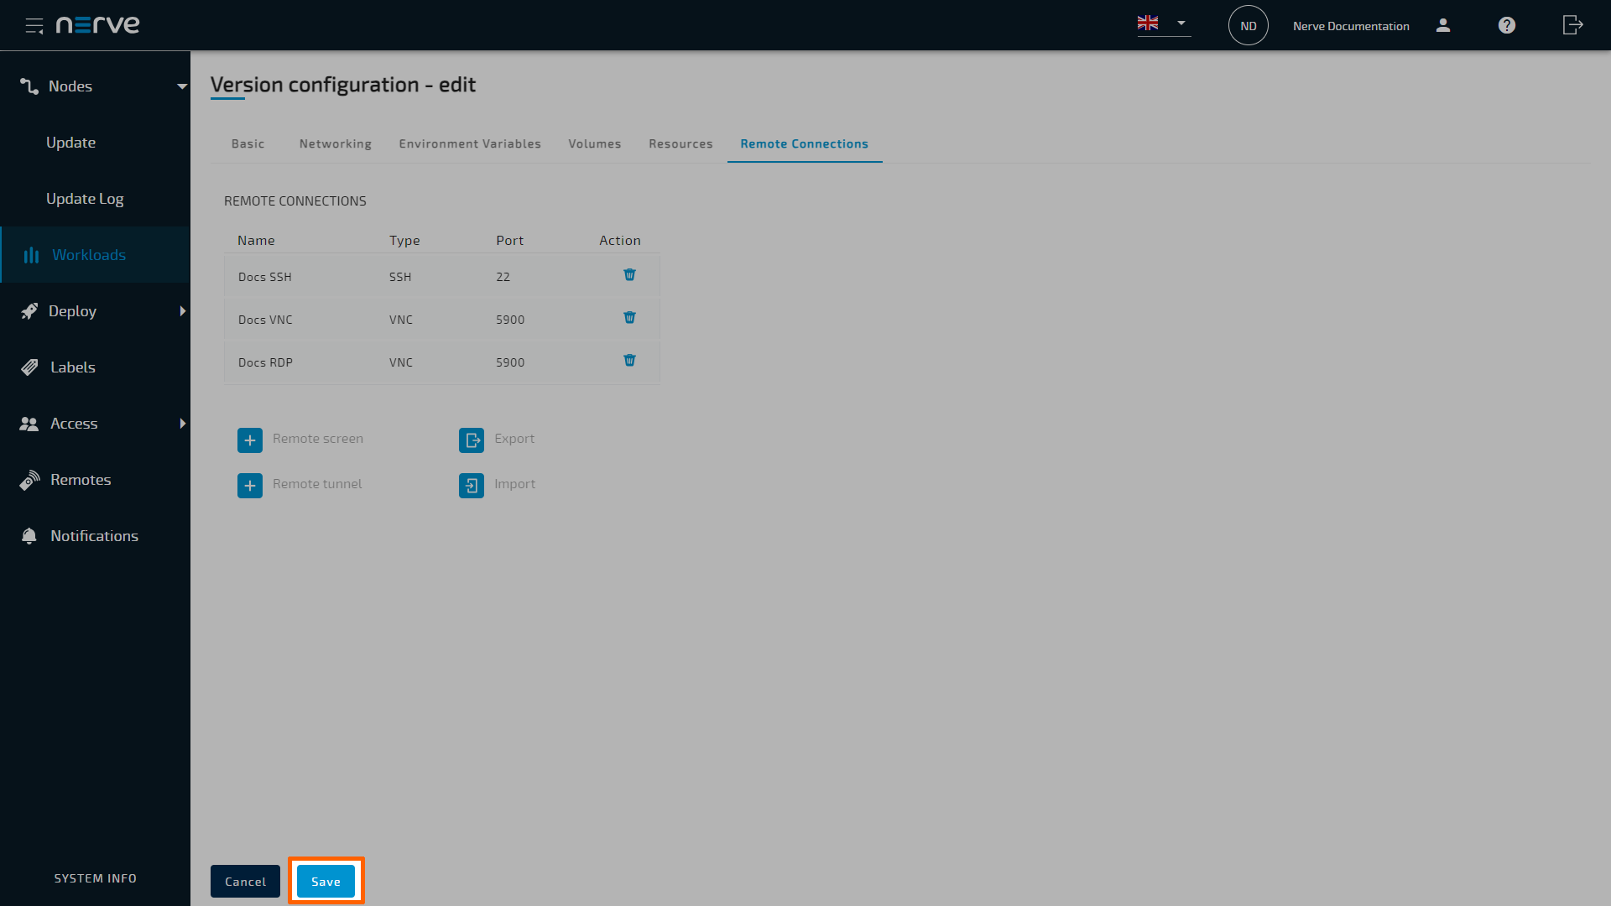The image size is (1611, 906).
Task: Select the Resources tab
Action: pyautogui.click(x=680, y=143)
